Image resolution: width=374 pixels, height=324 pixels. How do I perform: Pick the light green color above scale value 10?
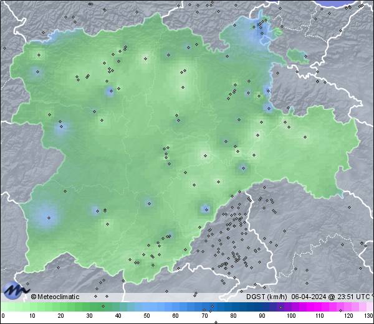(32, 307)
